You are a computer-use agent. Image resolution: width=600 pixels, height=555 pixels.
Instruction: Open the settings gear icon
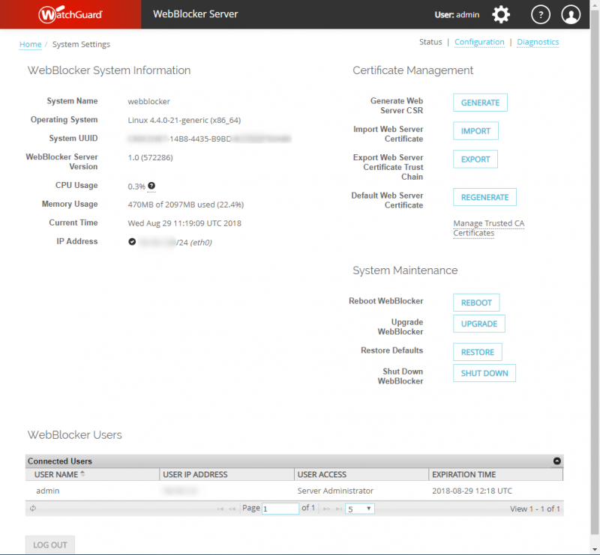(x=501, y=13)
